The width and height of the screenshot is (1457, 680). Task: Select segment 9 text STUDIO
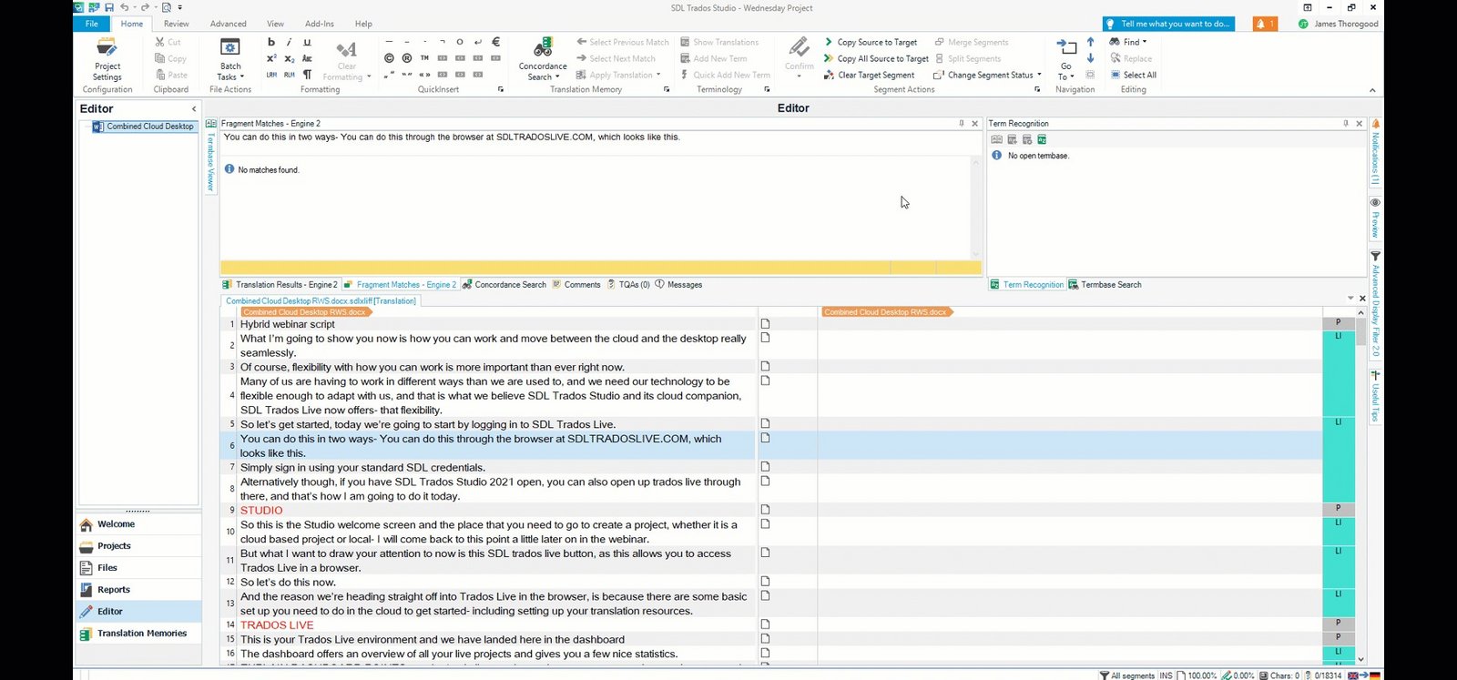(x=261, y=510)
